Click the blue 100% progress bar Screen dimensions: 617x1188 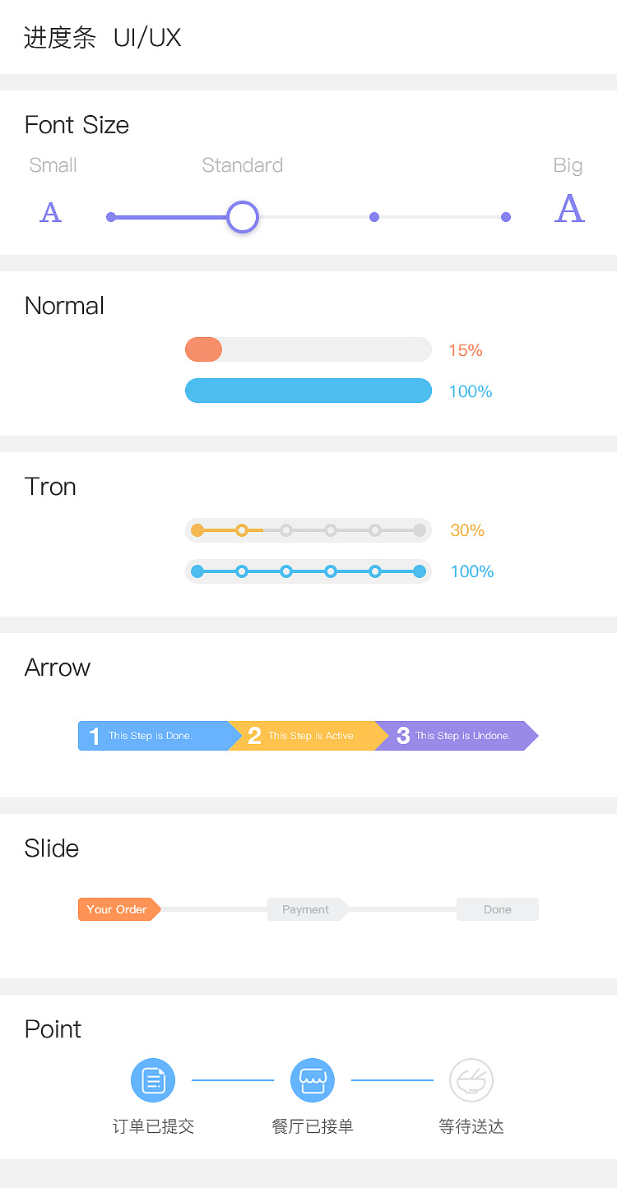pyautogui.click(x=308, y=391)
